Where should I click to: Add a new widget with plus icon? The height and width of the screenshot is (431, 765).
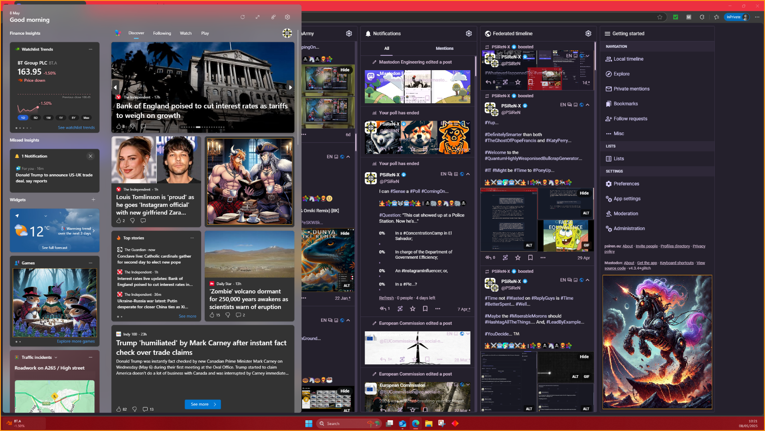point(93,200)
